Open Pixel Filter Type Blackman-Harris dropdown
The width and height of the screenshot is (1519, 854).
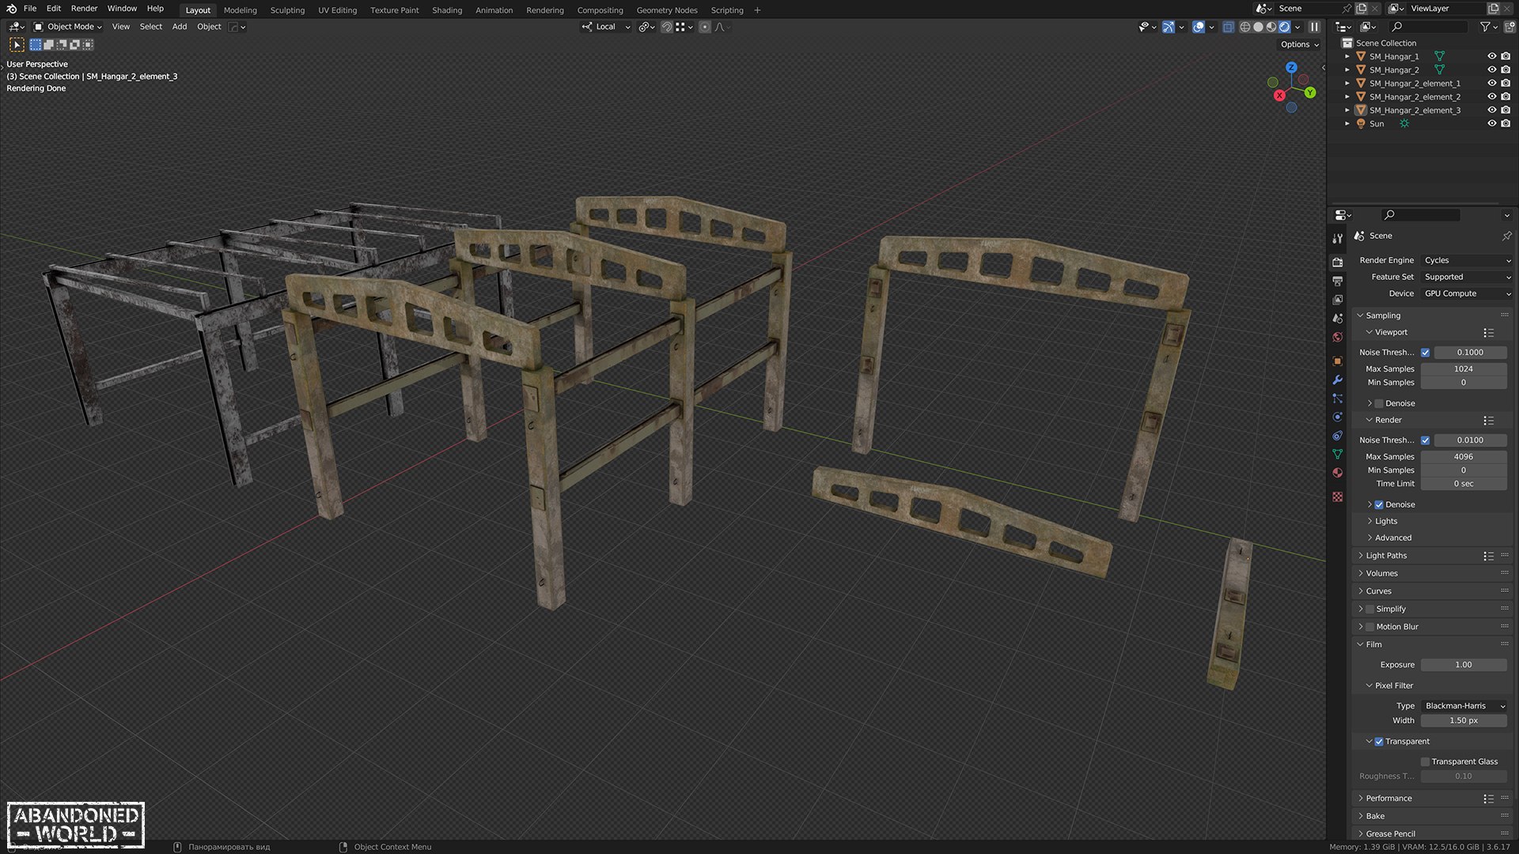[1464, 706]
